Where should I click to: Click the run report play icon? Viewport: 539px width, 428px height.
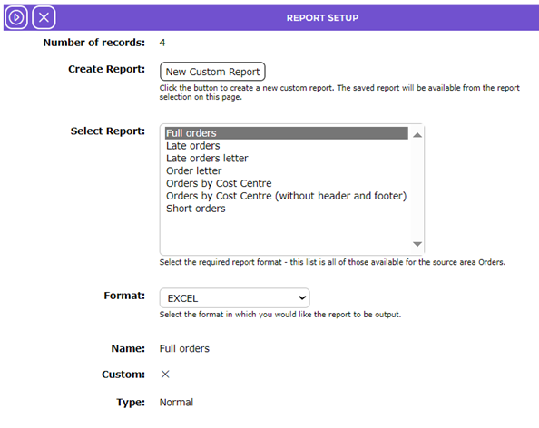16,17
